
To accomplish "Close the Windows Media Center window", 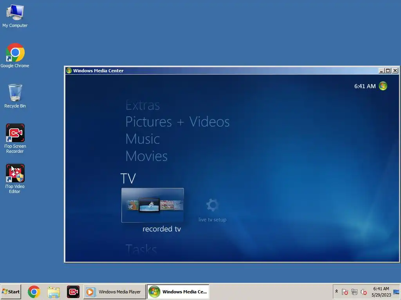I will (395, 71).
